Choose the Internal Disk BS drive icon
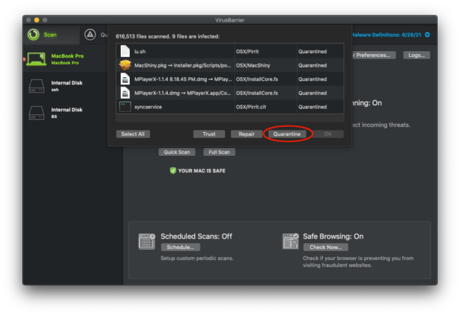Viewport: 460px width, 315px height. (x=37, y=113)
